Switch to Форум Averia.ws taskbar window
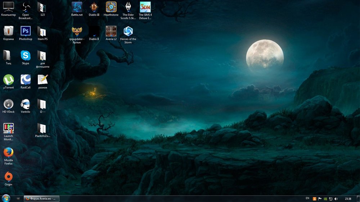 click(x=41, y=198)
